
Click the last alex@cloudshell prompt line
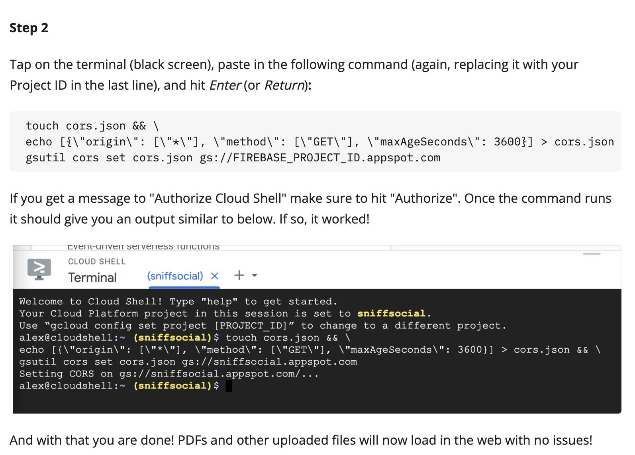[x=119, y=386]
